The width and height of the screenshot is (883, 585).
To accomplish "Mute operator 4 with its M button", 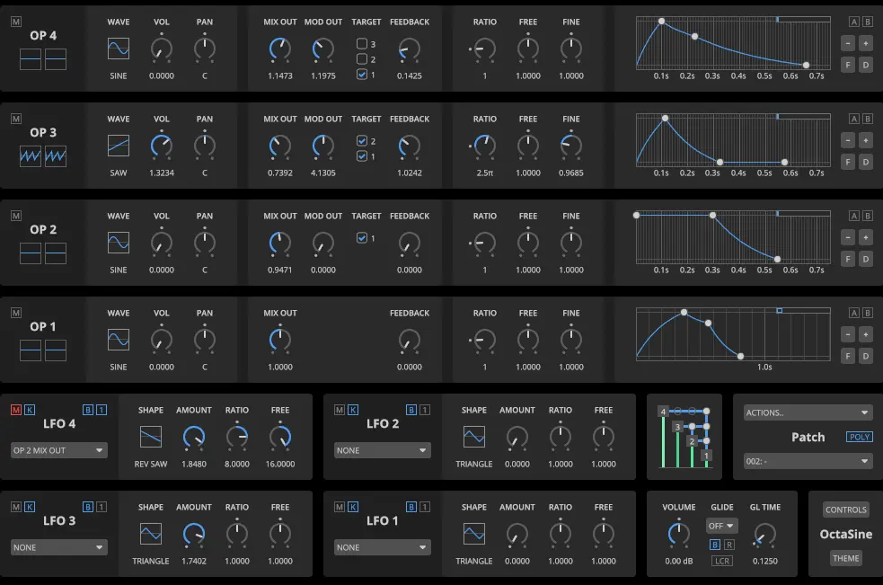I will tap(16, 22).
